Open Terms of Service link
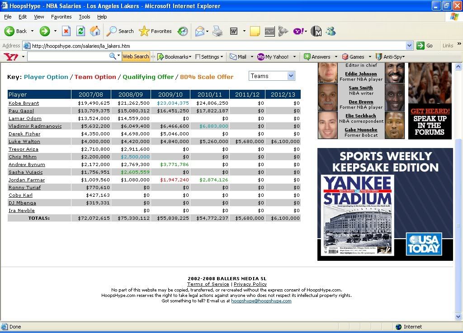The height and width of the screenshot is (333, 463). click(x=208, y=284)
